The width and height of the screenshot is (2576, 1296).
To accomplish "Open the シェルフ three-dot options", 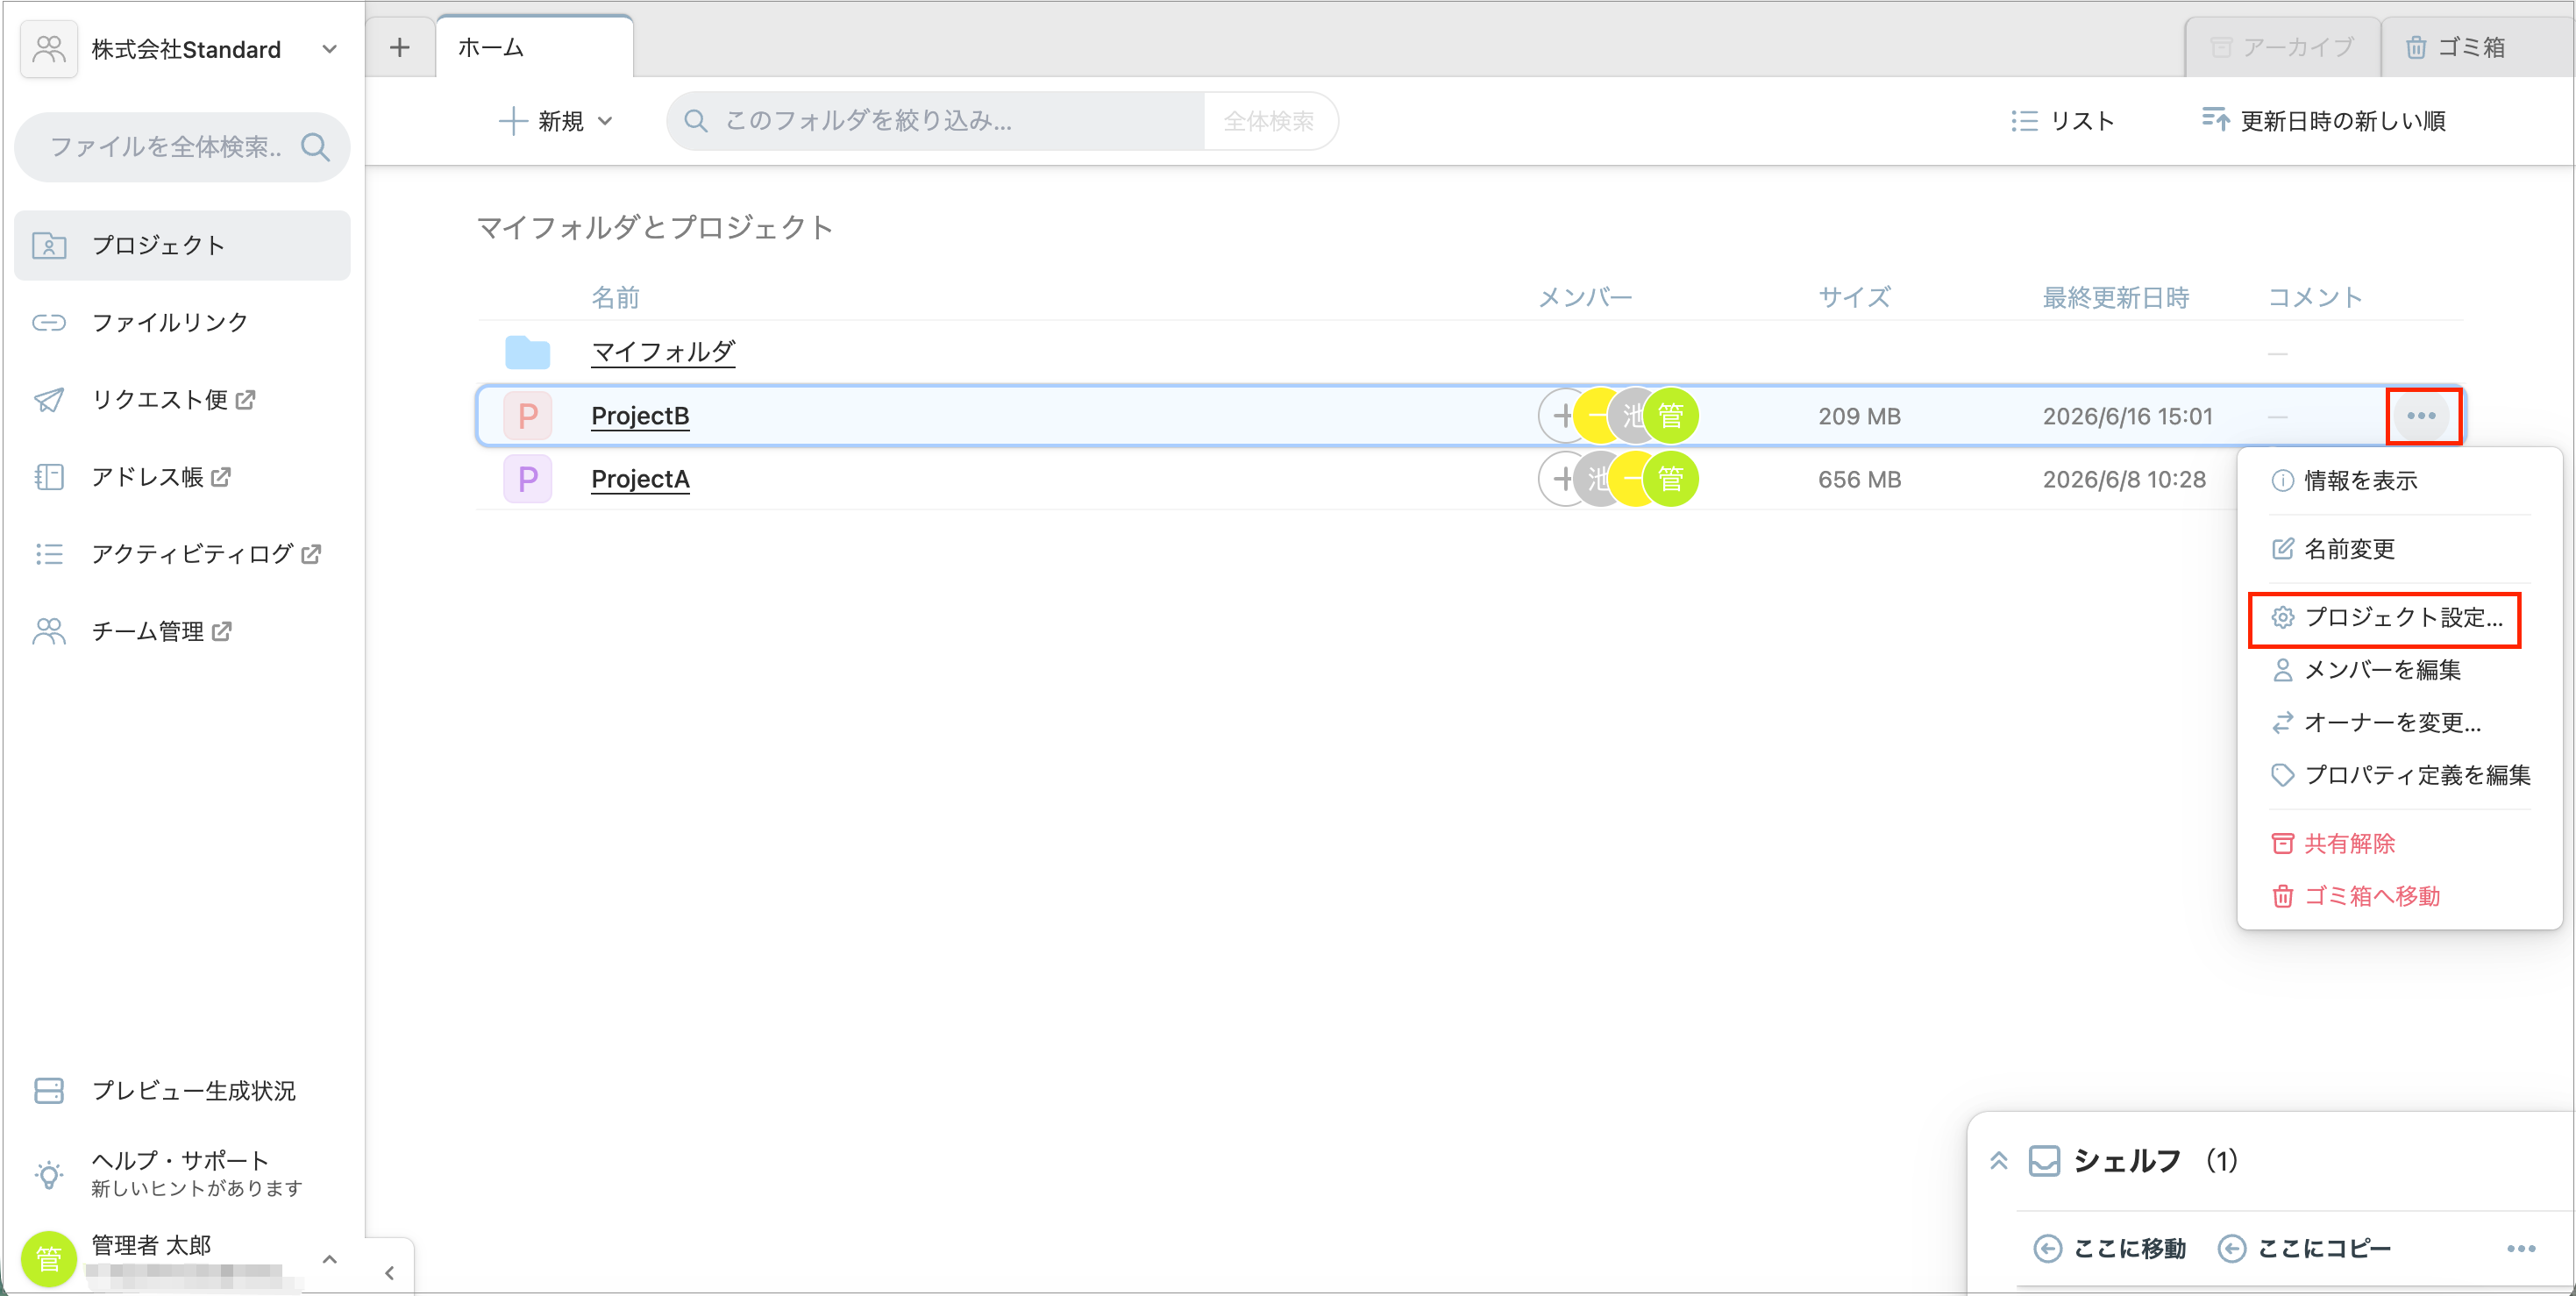I will point(2521,1248).
